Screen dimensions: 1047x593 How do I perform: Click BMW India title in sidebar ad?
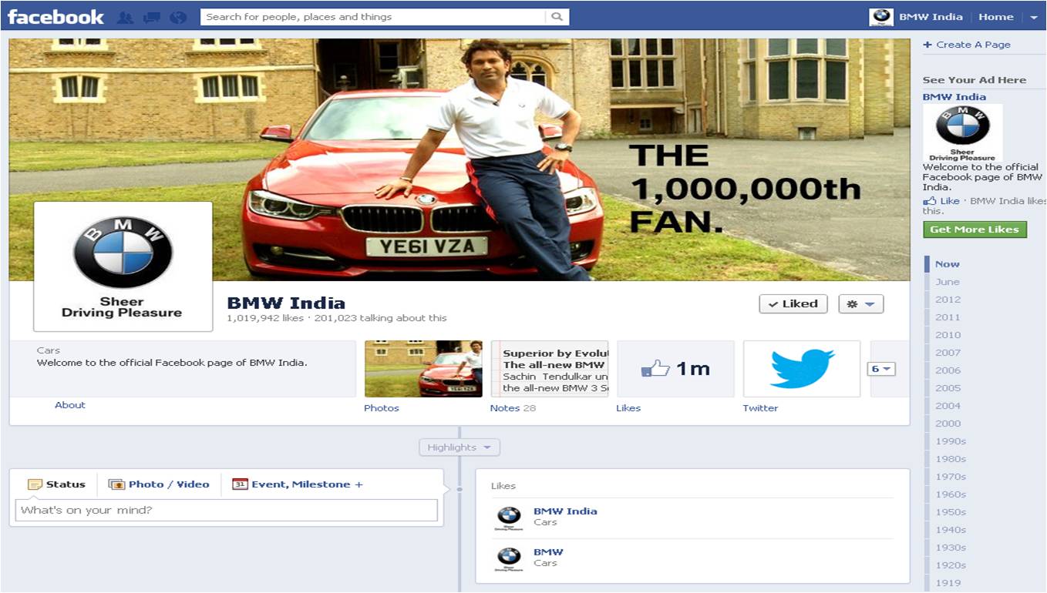tap(954, 97)
